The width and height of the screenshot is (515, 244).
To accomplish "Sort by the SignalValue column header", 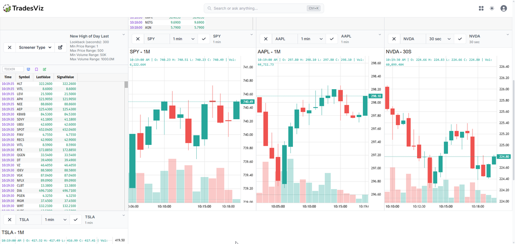I will pos(65,77).
